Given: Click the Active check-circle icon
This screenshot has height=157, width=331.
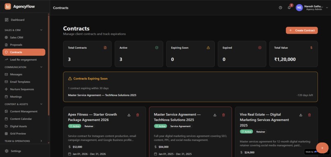Looking at the screenshot, I should click(x=156, y=48).
